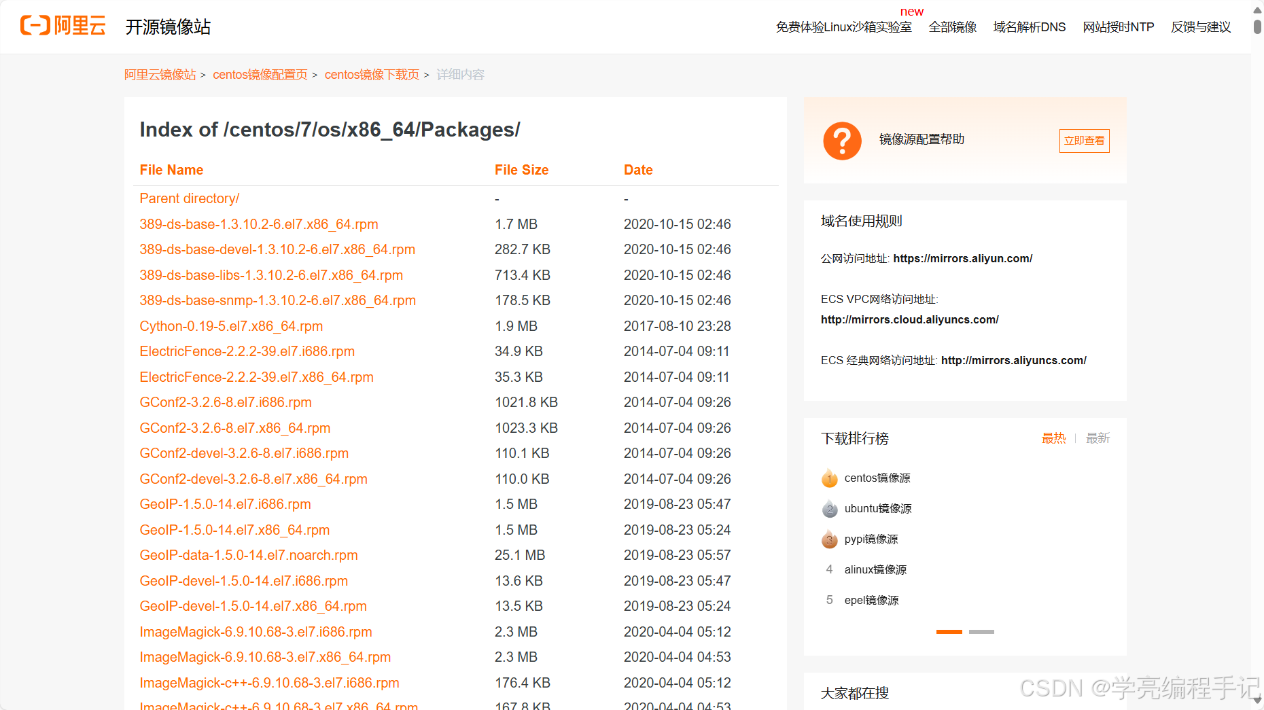
Task: Go to centos镜像下载页 breadcrumb link
Action: point(372,75)
